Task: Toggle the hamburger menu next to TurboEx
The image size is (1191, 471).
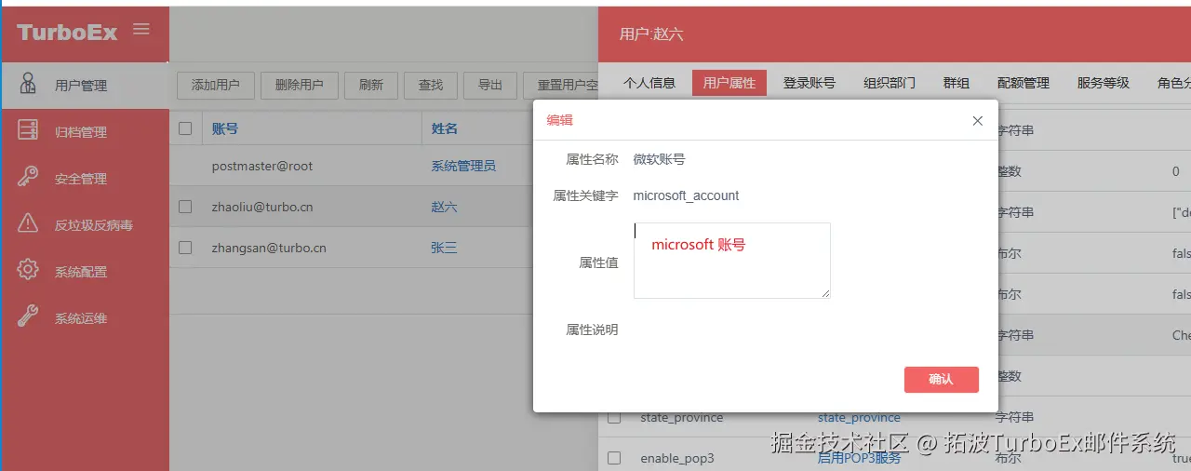Action: [x=141, y=29]
